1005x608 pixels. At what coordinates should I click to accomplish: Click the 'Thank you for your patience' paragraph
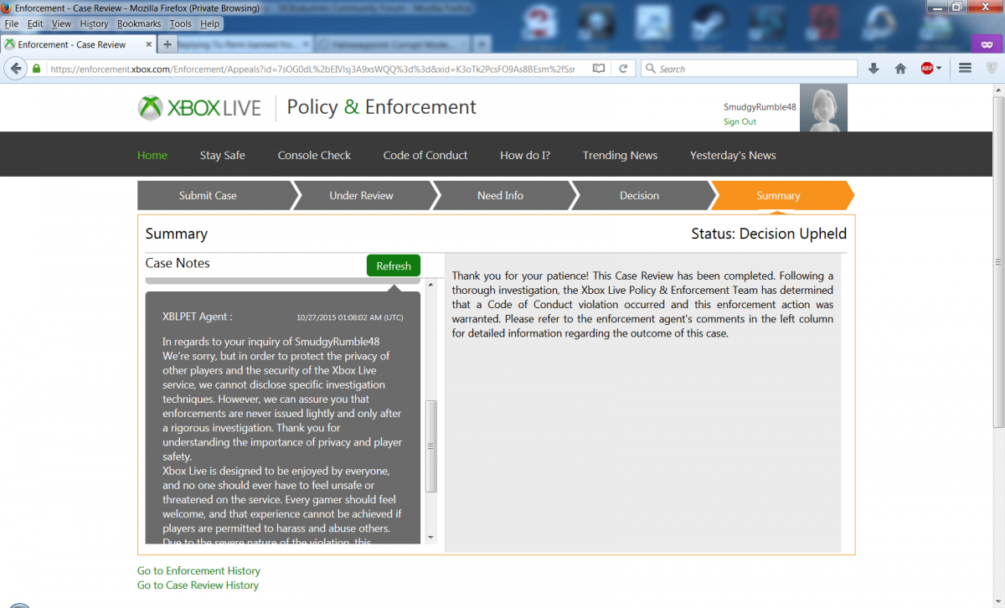click(642, 304)
